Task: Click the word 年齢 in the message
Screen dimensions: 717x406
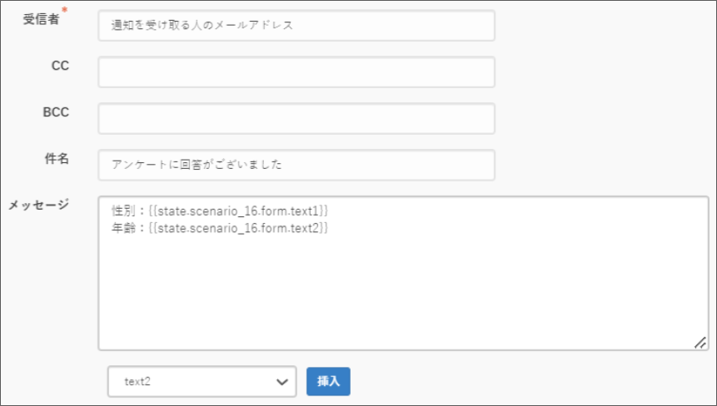Action: click(x=122, y=227)
